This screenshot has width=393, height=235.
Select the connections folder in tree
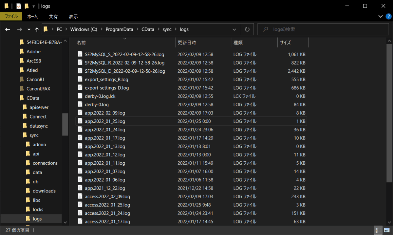click(x=45, y=163)
